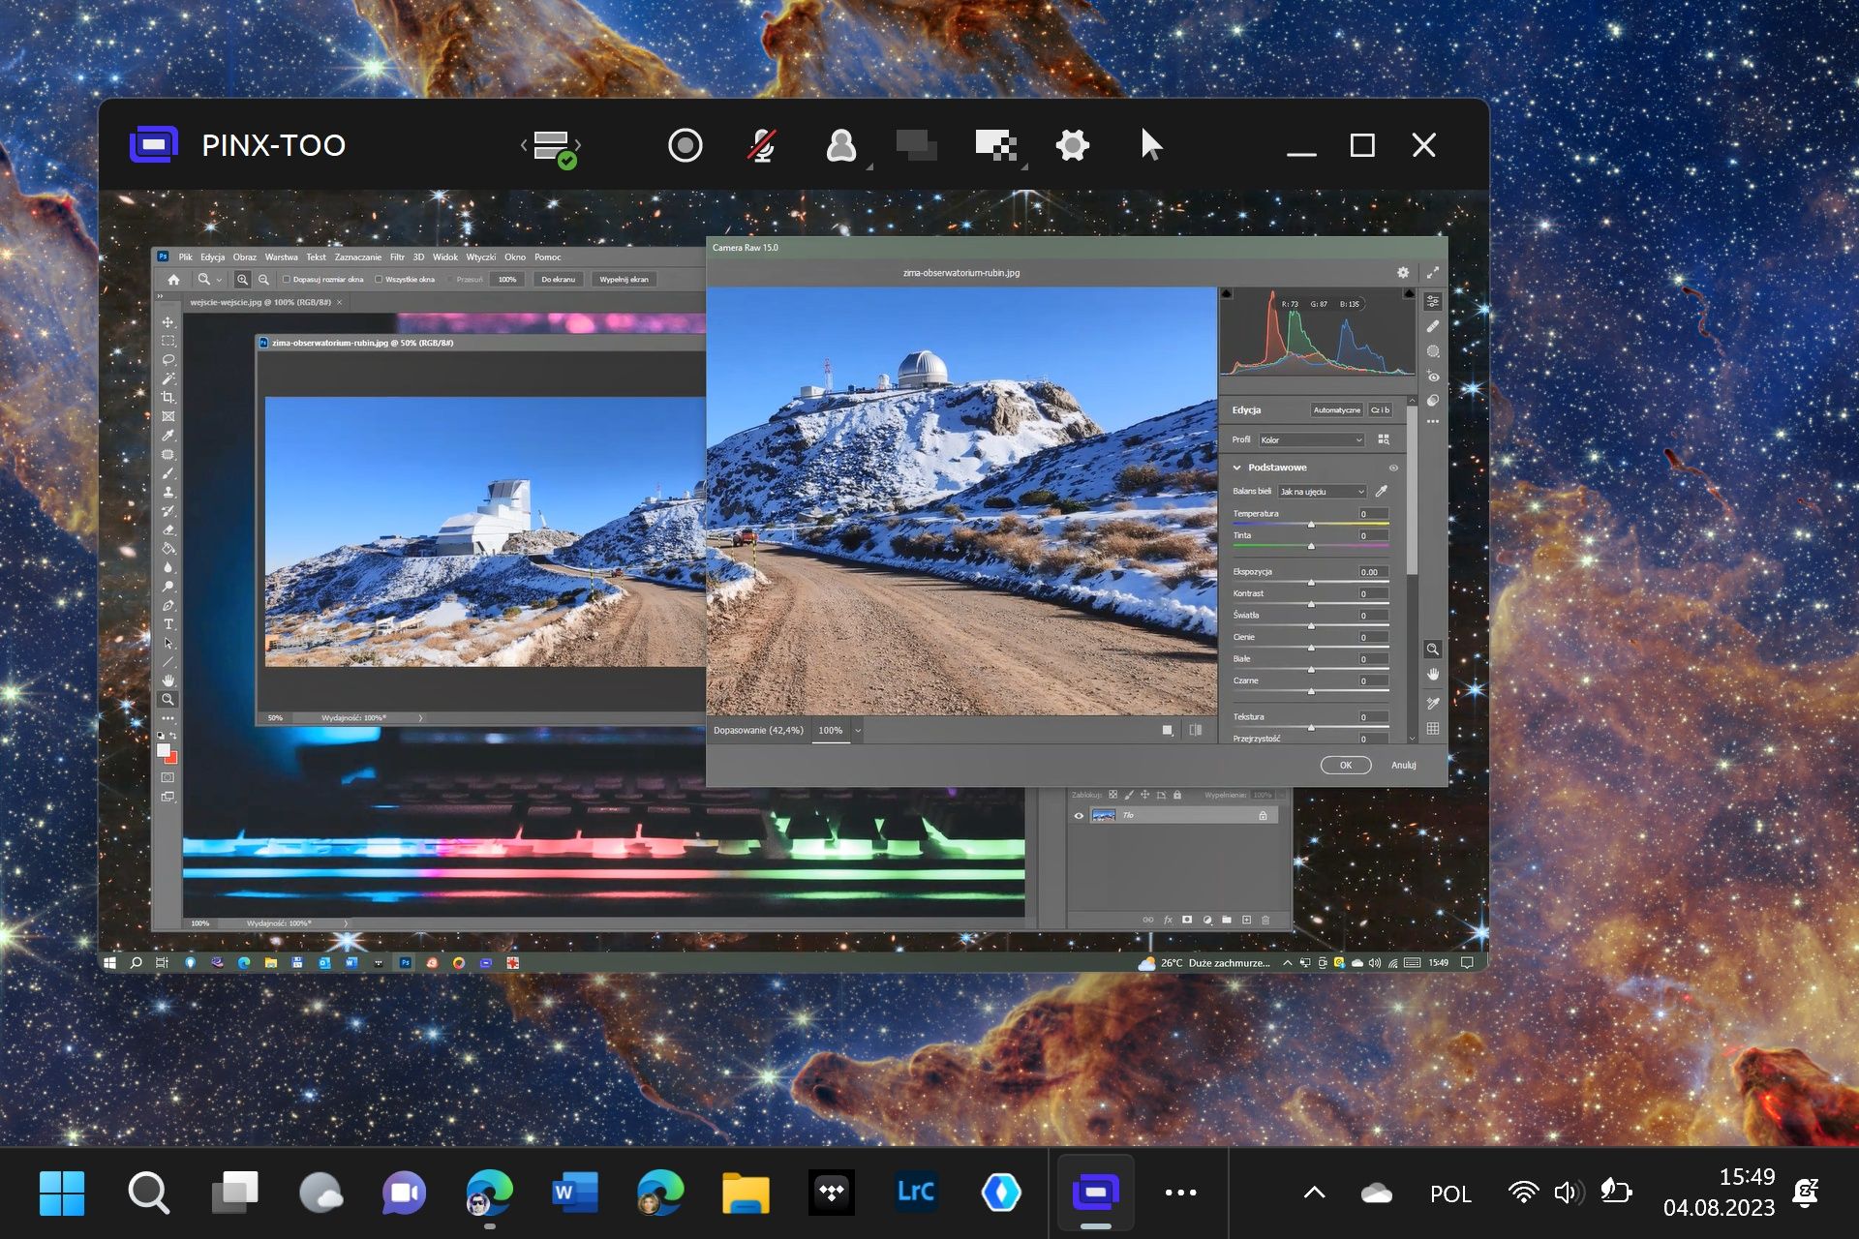Toggle highlight clipping warning in histogram
Image resolution: width=1859 pixels, height=1239 pixels.
tap(1409, 293)
